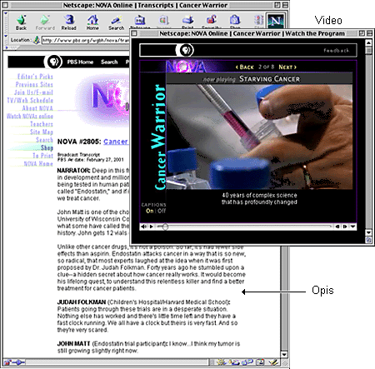Open About NOVA sidebar link

point(37,108)
